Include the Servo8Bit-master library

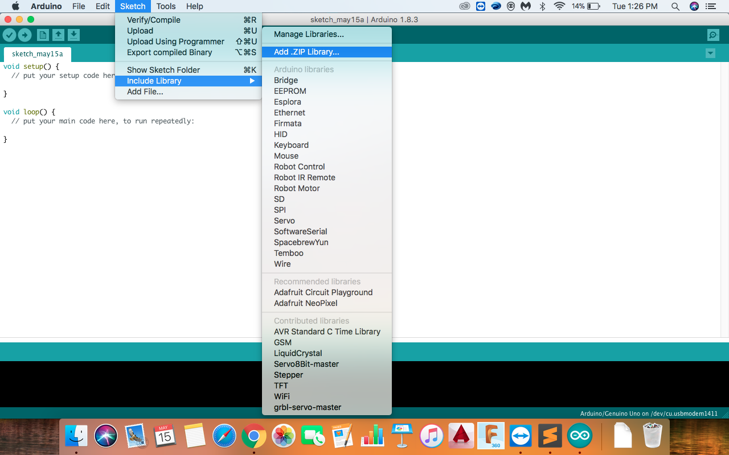click(327, 364)
